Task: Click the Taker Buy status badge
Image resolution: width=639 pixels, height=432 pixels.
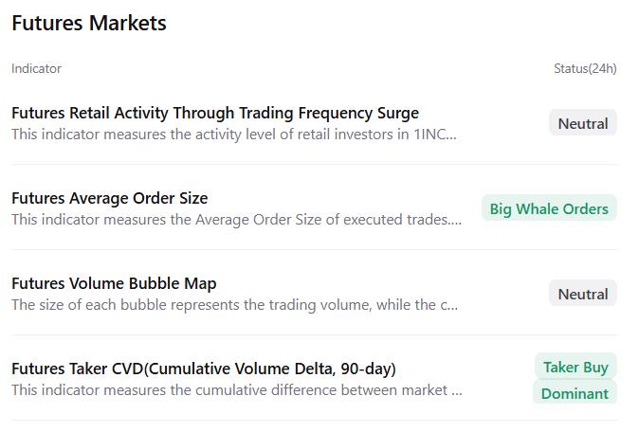Action: tap(575, 367)
